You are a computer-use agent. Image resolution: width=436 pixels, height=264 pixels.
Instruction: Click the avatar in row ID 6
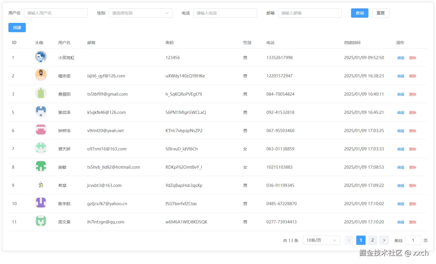click(41, 130)
